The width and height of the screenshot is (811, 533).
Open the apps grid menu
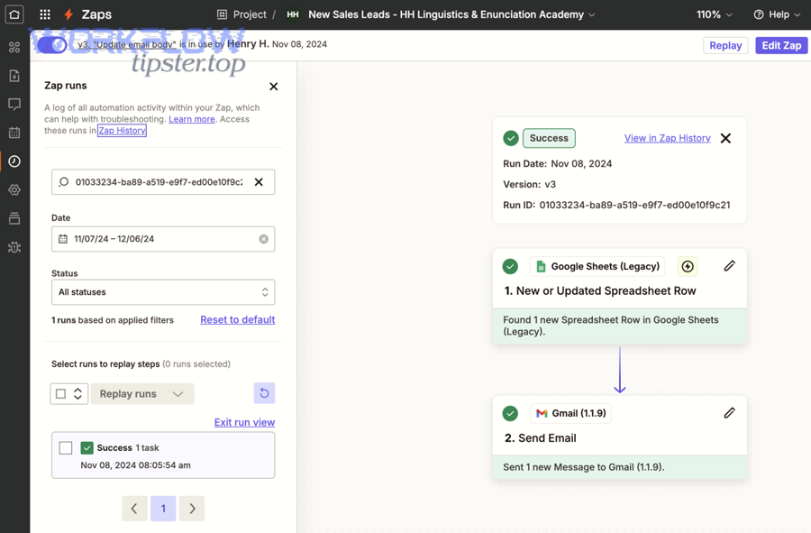[x=45, y=14]
